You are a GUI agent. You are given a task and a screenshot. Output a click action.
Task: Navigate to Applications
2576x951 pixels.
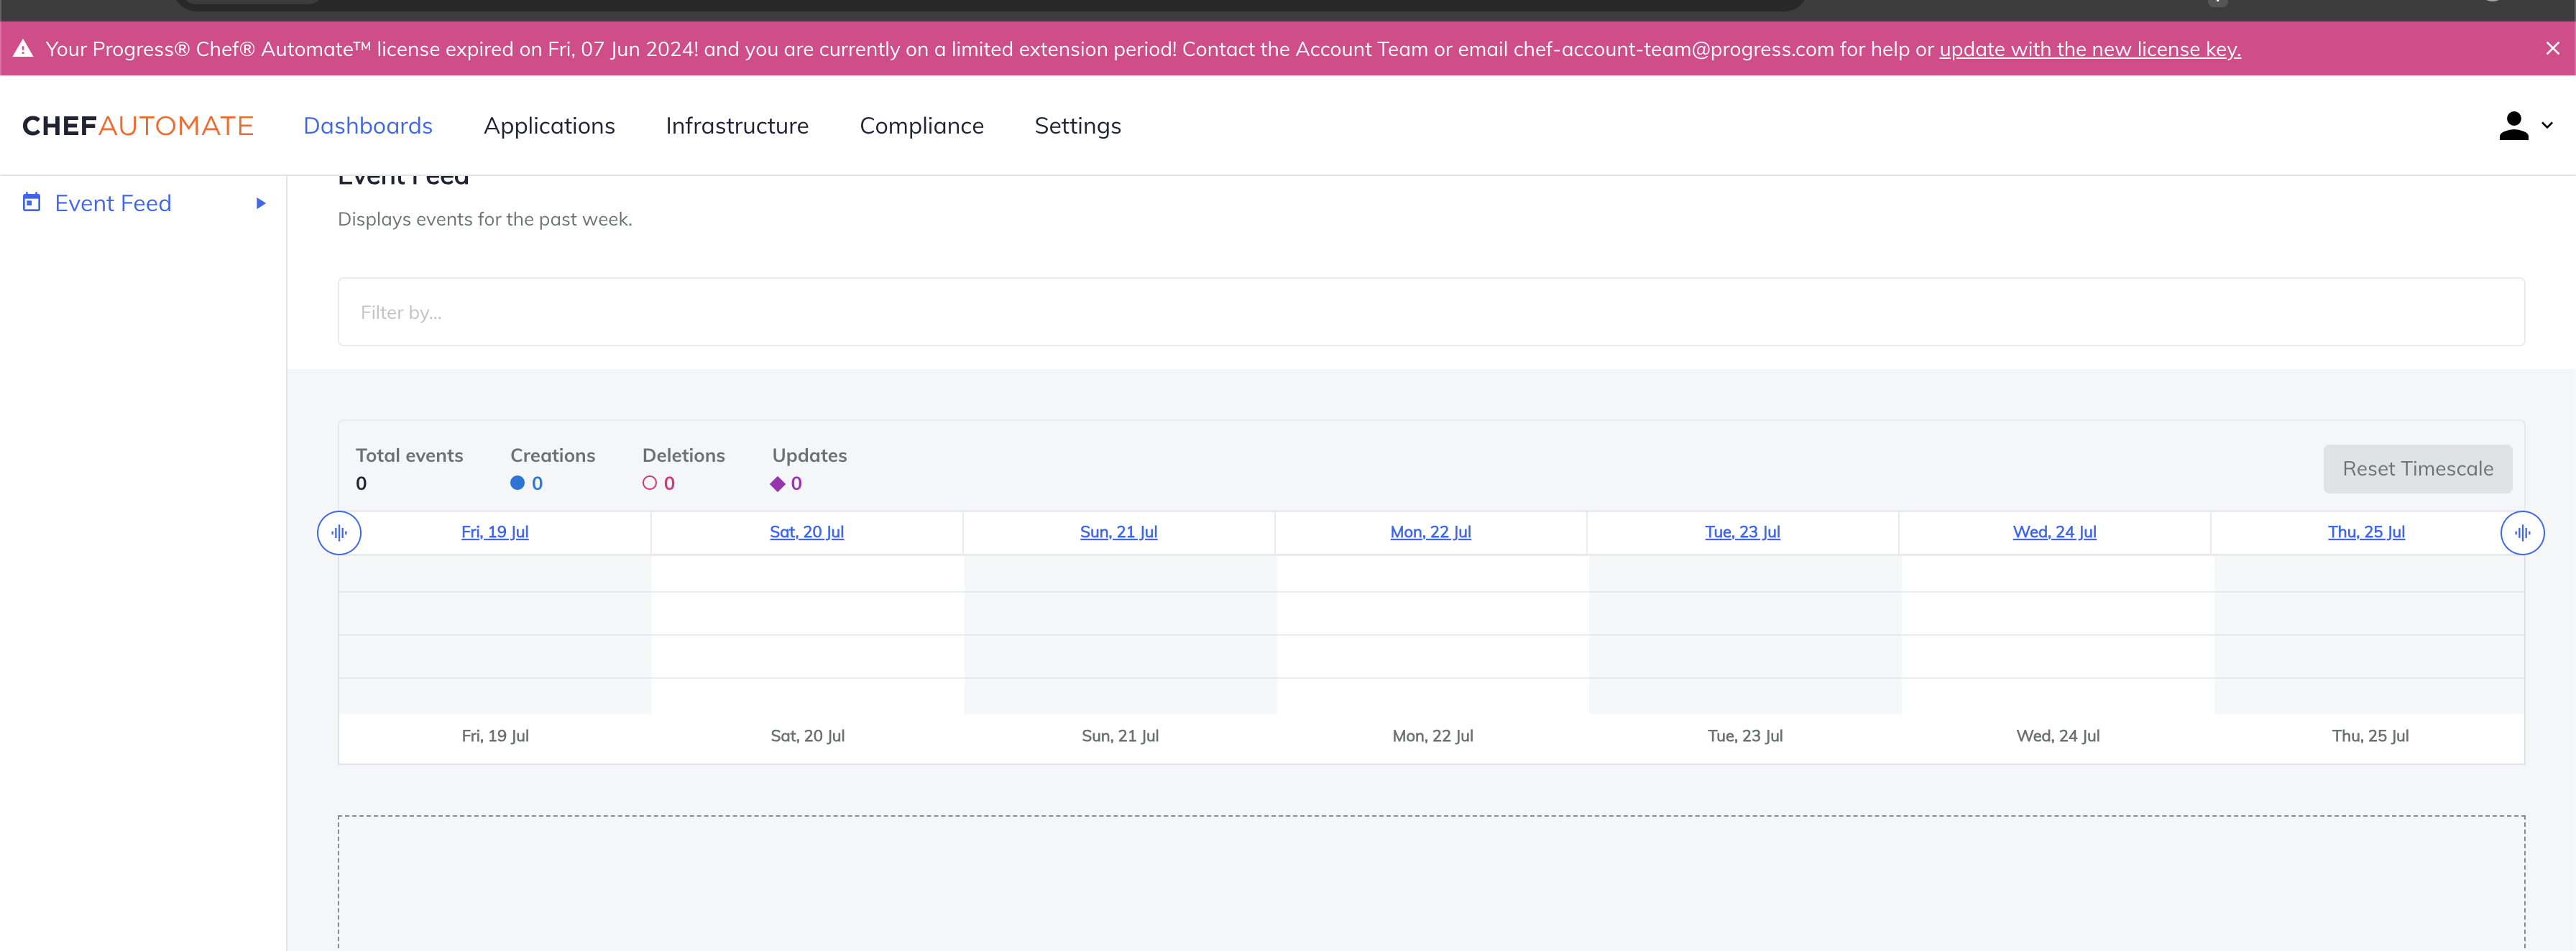click(549, 126)
